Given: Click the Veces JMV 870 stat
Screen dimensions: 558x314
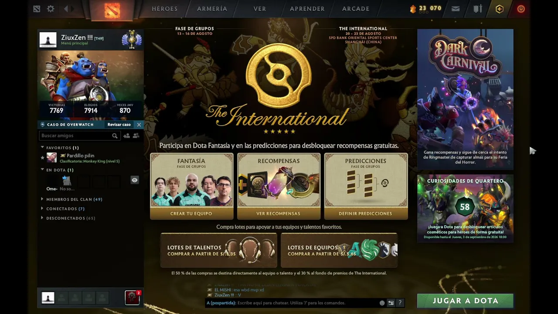Looking at the screenshot, I should 125,109.
